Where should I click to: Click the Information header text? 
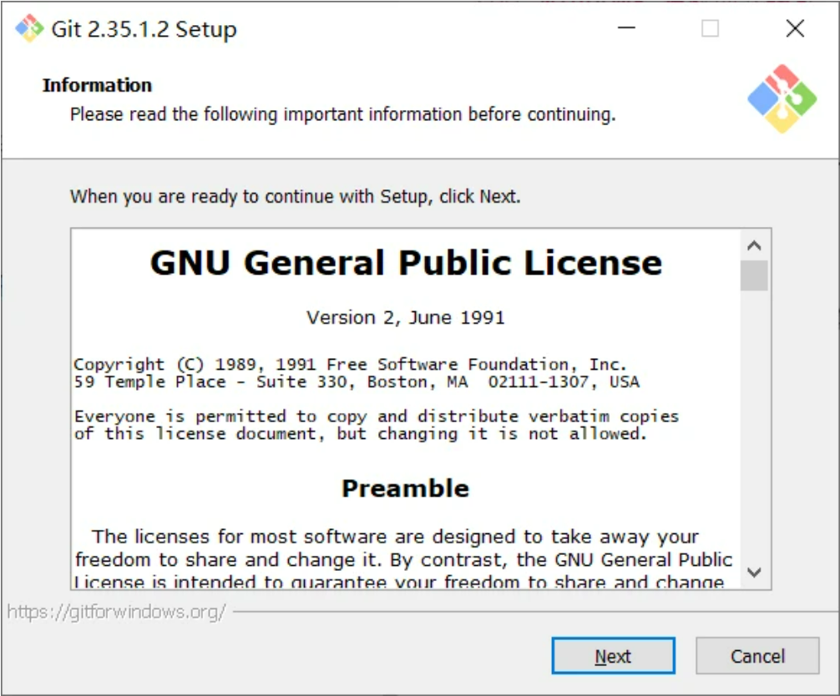coord(97,85)
